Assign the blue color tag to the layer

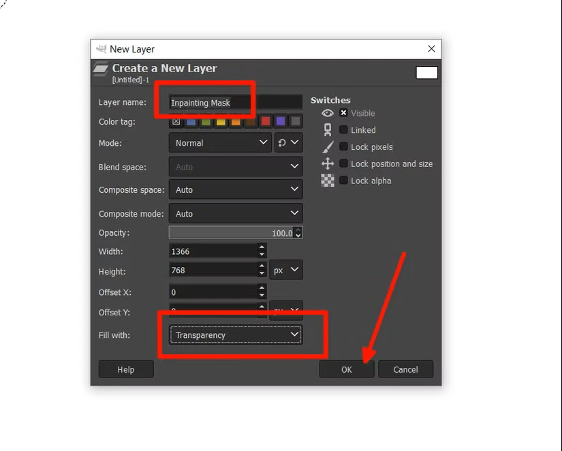point(190,122)
